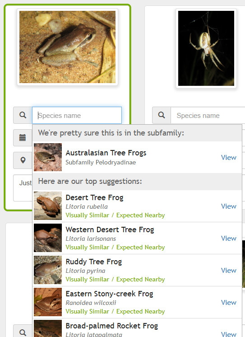The image size is (245, 337).
Task: Open the frog observation photo
Action: pyautogui.click(x=67, y=47)
